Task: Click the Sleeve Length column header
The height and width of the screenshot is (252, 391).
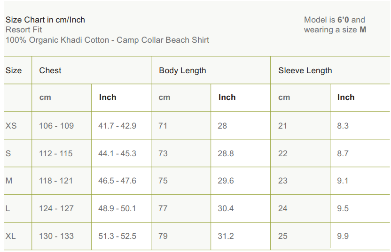Action: tap(305, 70)
